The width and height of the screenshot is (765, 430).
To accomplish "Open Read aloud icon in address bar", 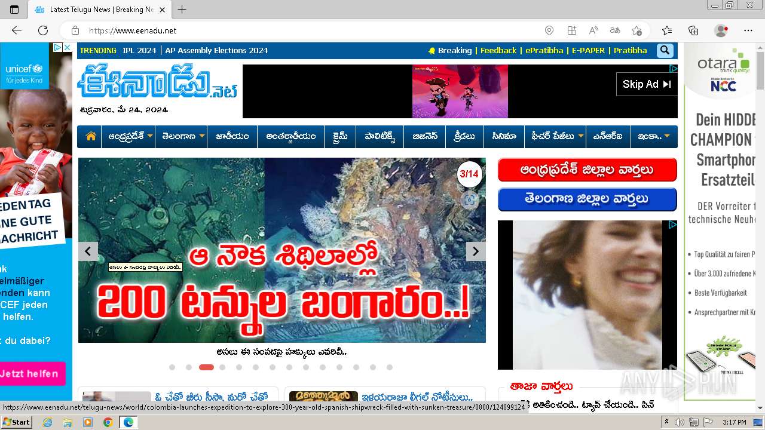I will (x=593, y=30).
